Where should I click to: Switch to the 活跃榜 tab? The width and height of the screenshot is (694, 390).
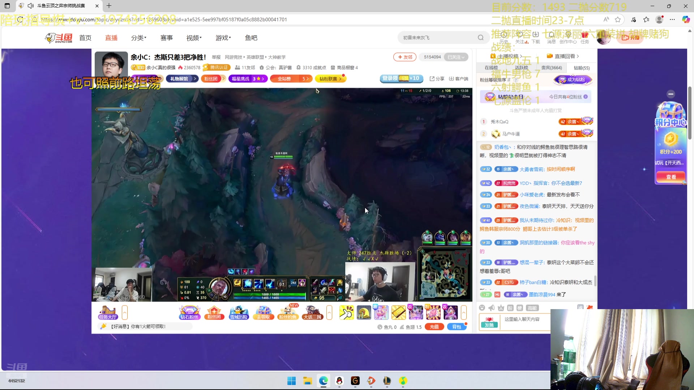[x=521, y=68]
